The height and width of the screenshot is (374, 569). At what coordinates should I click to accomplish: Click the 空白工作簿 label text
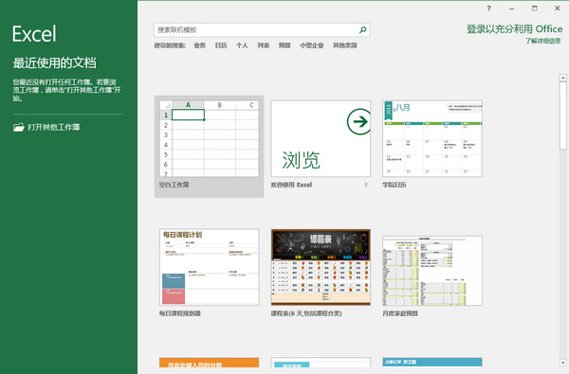[x=174, y=185]
